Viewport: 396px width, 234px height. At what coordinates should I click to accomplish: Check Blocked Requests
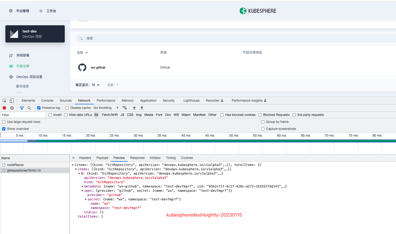260,115
